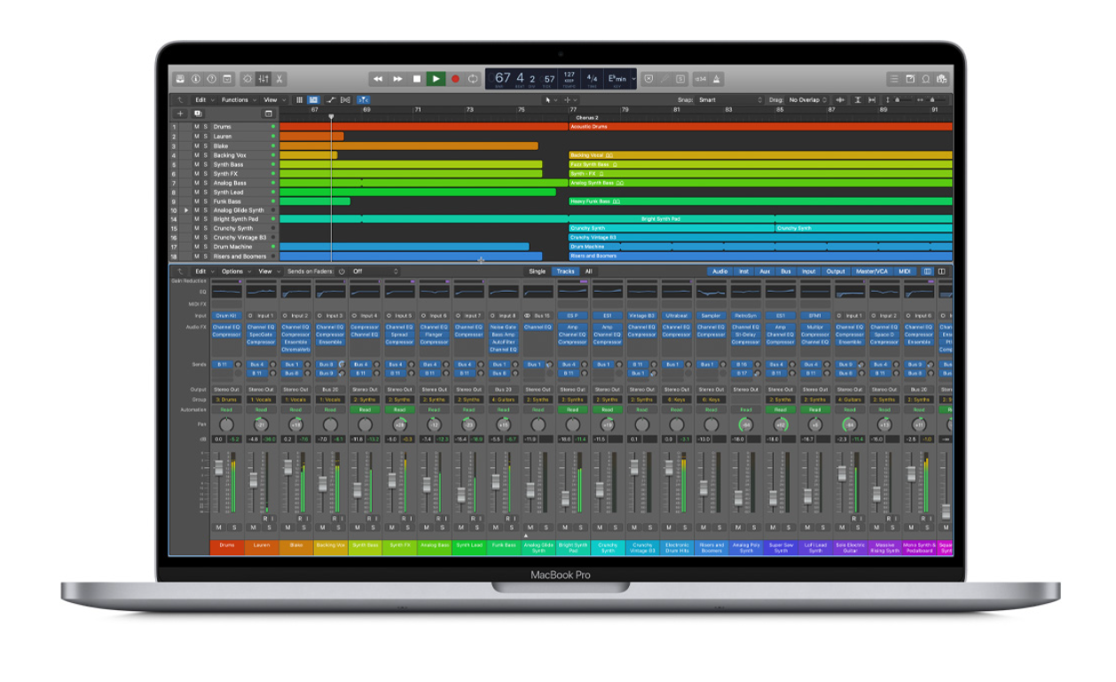
Task: Switch mixer to Single view
Action: point(538,271)
